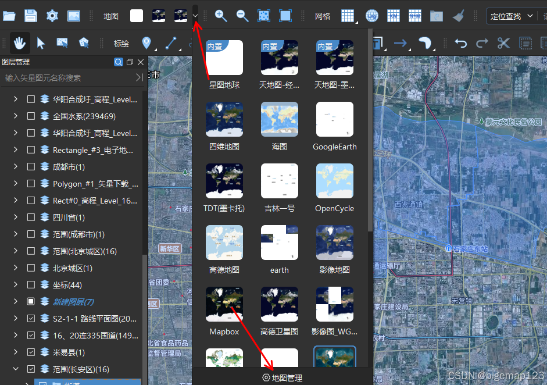
Task: Toggle checkbox for 成都市(1) layer
Action: click(31, 167)
